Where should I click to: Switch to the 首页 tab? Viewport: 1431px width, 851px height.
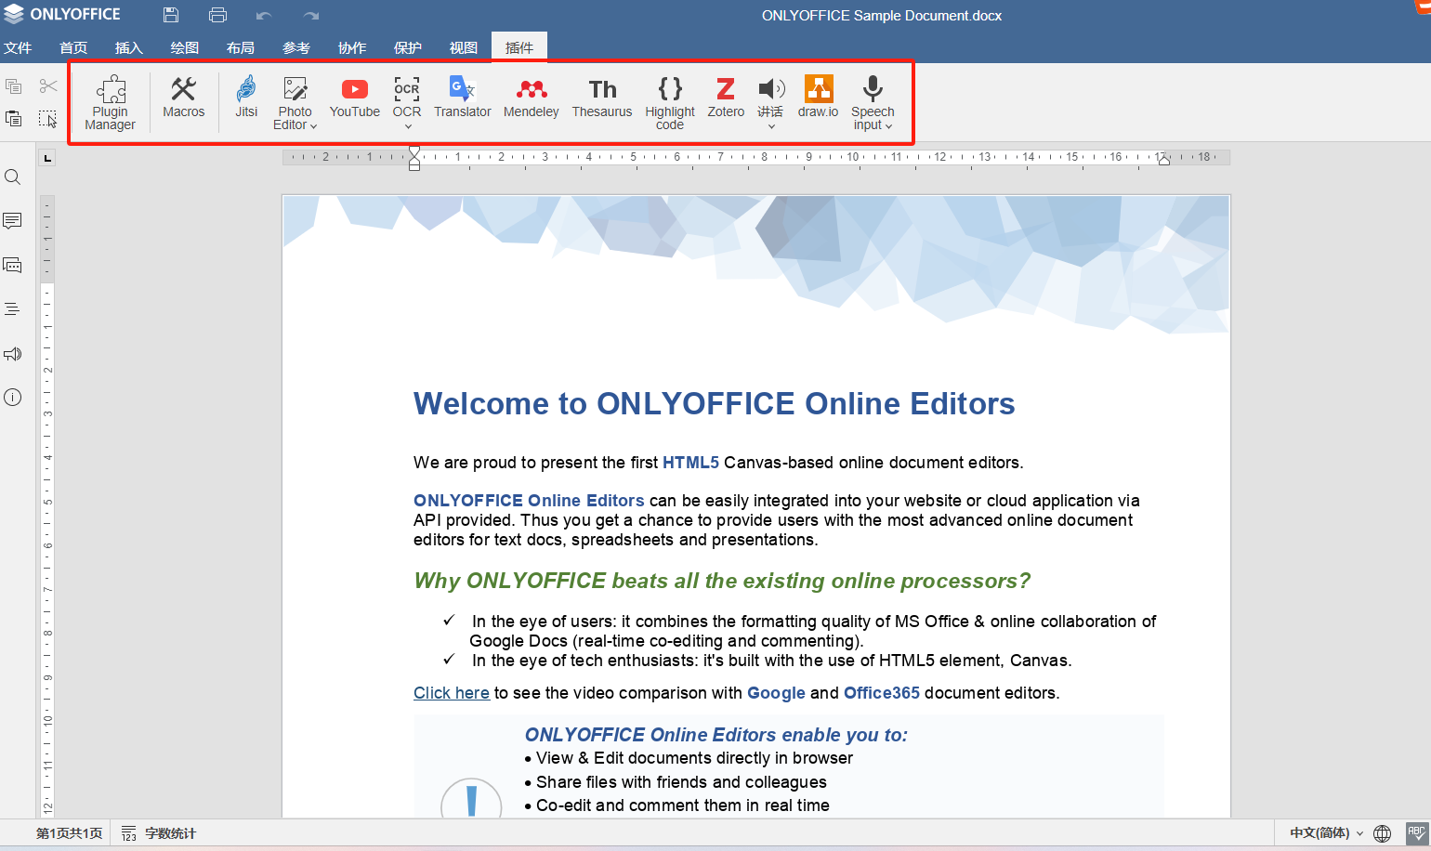[x=73, y=47]
